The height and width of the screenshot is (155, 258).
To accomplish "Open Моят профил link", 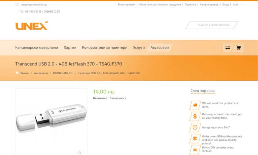I will click(x=126, y=5).
